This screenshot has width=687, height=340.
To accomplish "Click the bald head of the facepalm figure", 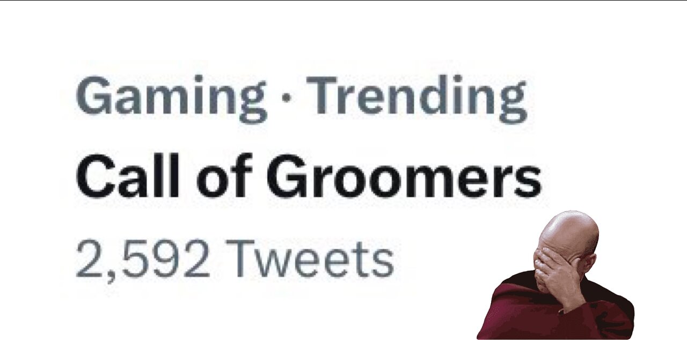I will point(569,228).
